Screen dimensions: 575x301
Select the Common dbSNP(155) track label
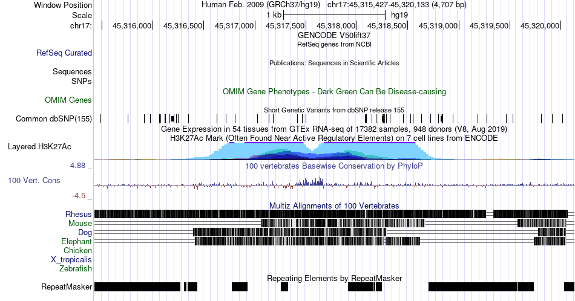coord(54,118)
